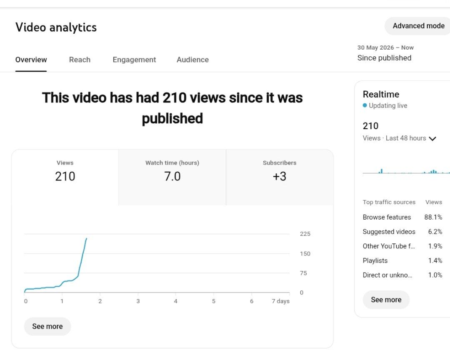Open the Overview tab
Screen dimensions: 450x360
tap(31, 60)
